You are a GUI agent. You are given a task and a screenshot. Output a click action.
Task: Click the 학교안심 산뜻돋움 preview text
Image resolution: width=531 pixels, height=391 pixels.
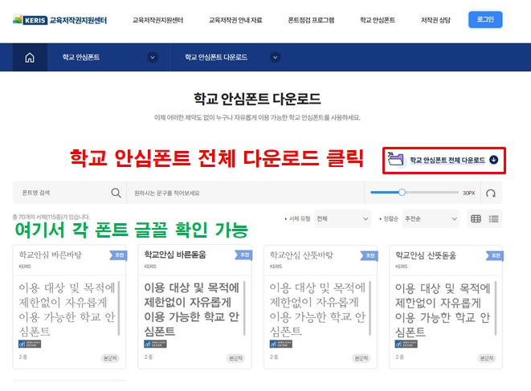point(443,310)
